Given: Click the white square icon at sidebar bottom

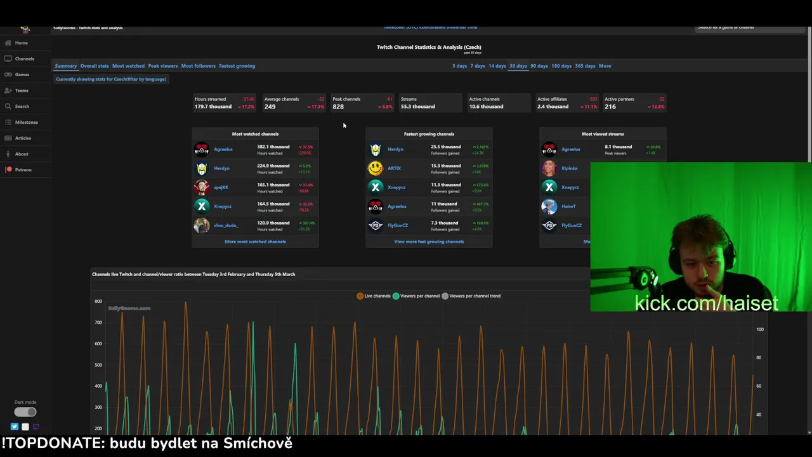Looking at the screenshot, I should (25, 427).
